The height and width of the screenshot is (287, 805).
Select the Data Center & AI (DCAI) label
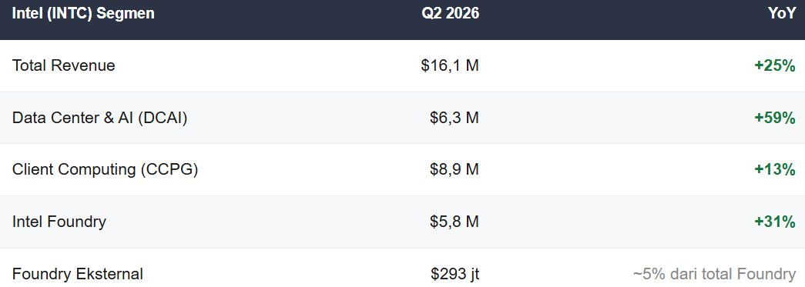pyautogui.click(x=99, y=118)
